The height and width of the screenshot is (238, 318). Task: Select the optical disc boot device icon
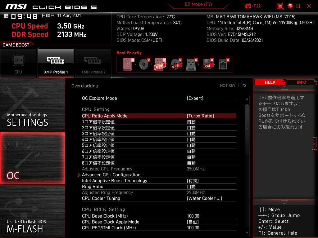click(x=144, y=64)
